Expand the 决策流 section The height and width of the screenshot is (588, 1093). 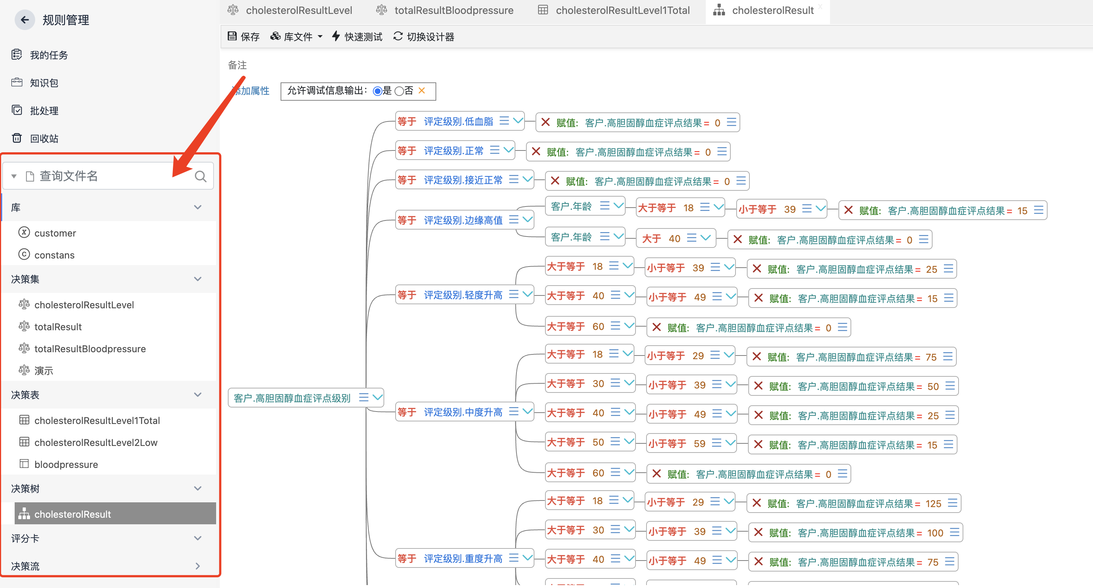point(197,566)
